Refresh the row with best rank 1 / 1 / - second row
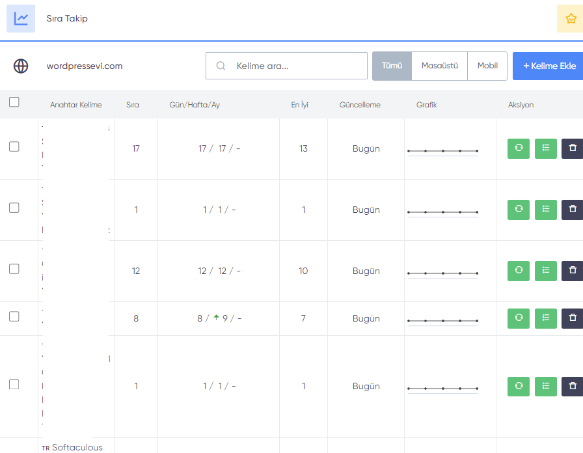Image resolution: width=583 pixels, height=453 pixels. (x=519, y=210)
